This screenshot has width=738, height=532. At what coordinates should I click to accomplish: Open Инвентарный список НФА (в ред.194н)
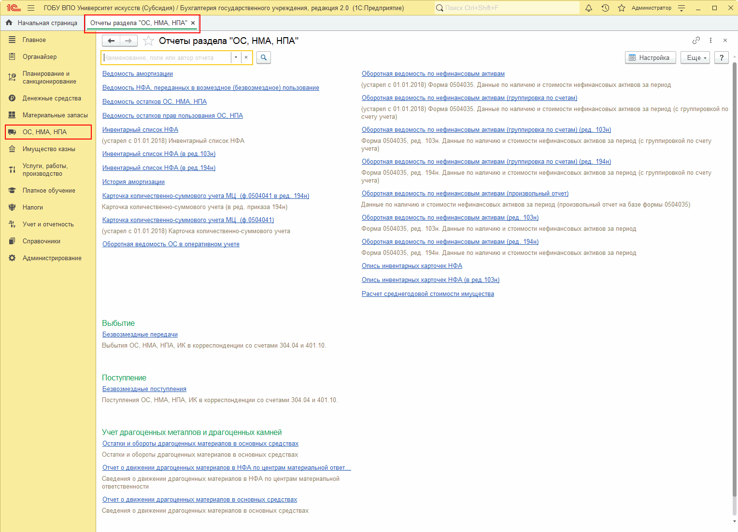point(159,168)
